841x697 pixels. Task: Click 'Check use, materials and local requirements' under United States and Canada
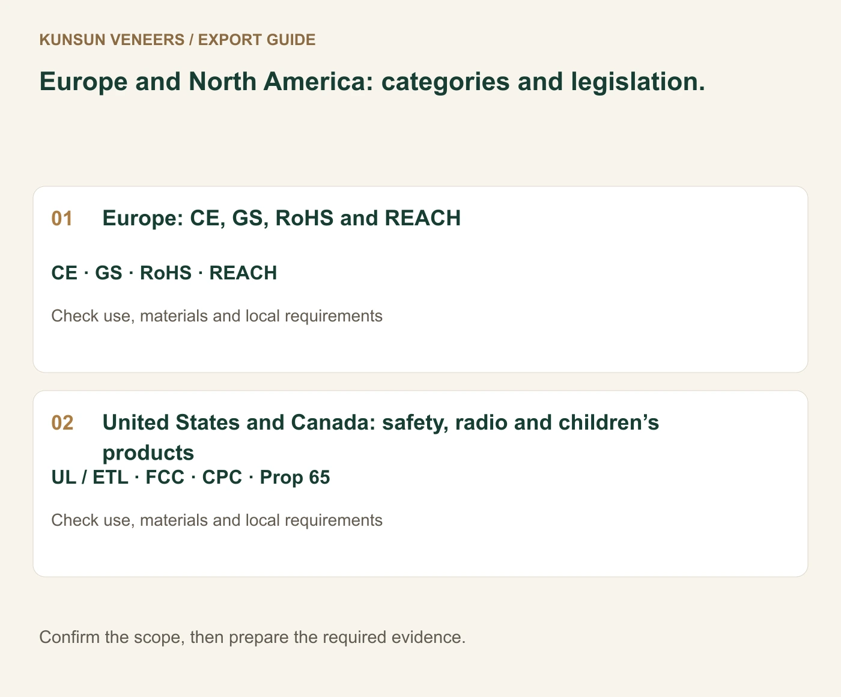pyautogui.click(x=217, y=520)
